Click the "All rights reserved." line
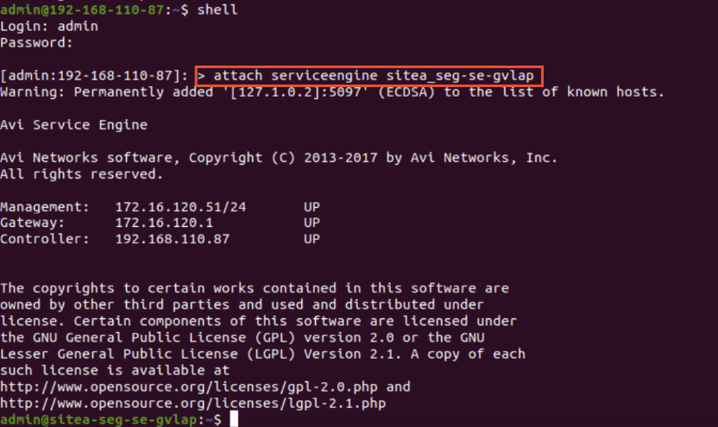Screen dimensions: 718x427 (x=81, y=173)
